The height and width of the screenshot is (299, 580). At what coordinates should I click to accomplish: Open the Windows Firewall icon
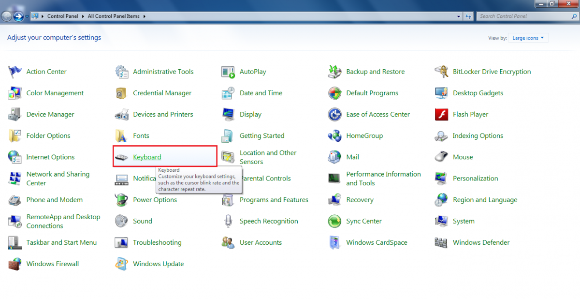coord(15,264)
